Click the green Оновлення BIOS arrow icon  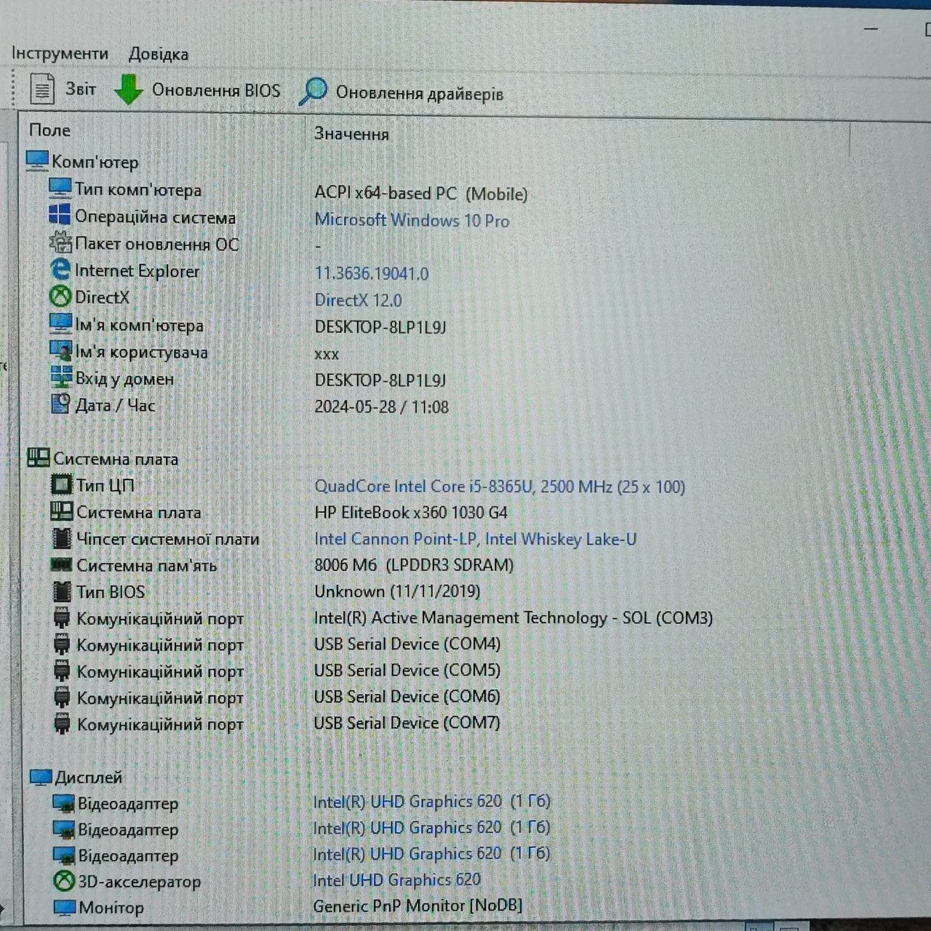point(129,89)
